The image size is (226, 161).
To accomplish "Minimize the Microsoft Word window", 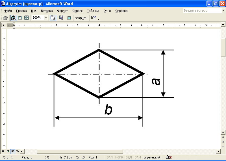I will [x=209, y=4].
